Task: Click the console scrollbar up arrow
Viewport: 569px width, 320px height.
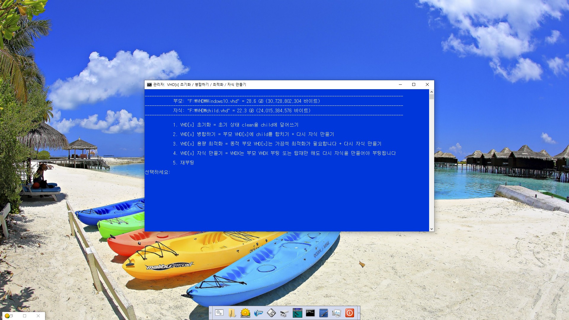Action: 431,92
